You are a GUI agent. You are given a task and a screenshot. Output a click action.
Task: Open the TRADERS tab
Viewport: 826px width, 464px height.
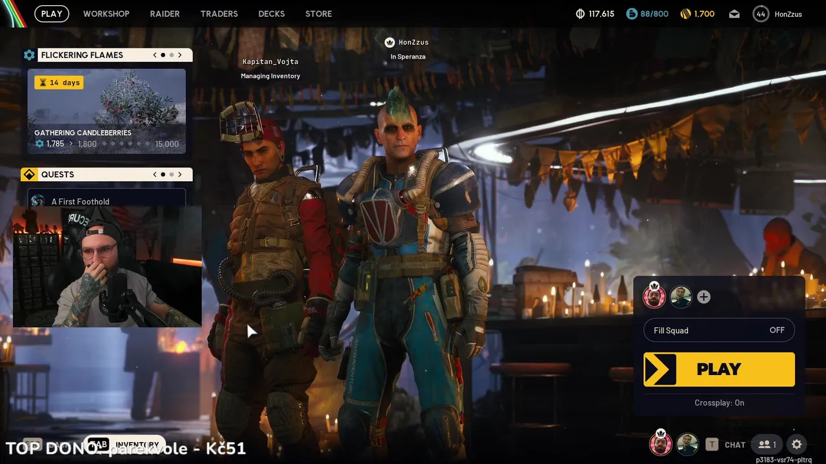[219, 14]
